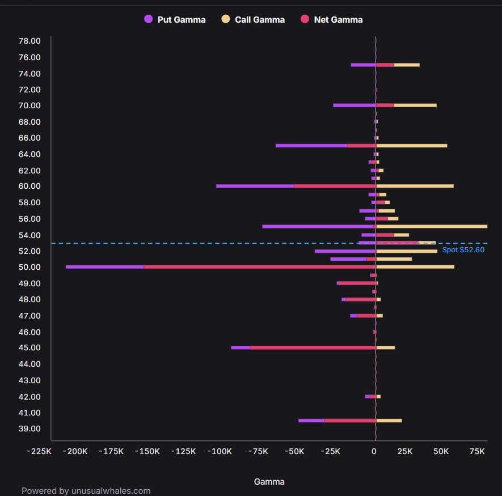Click the 45.00 strike axis label
Image resolution: width=502 pixels, height=496 pixels.
click(x=29, y=348)
